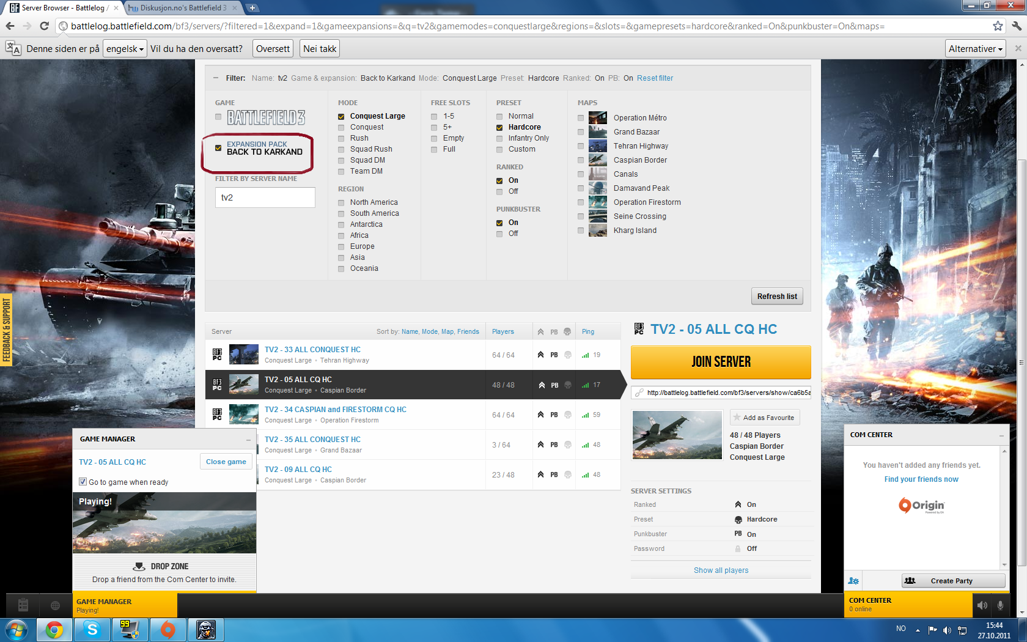The image size is (1027, 642).
Task: Click the Caspian Border preview thumbnail
Action: 677,435
